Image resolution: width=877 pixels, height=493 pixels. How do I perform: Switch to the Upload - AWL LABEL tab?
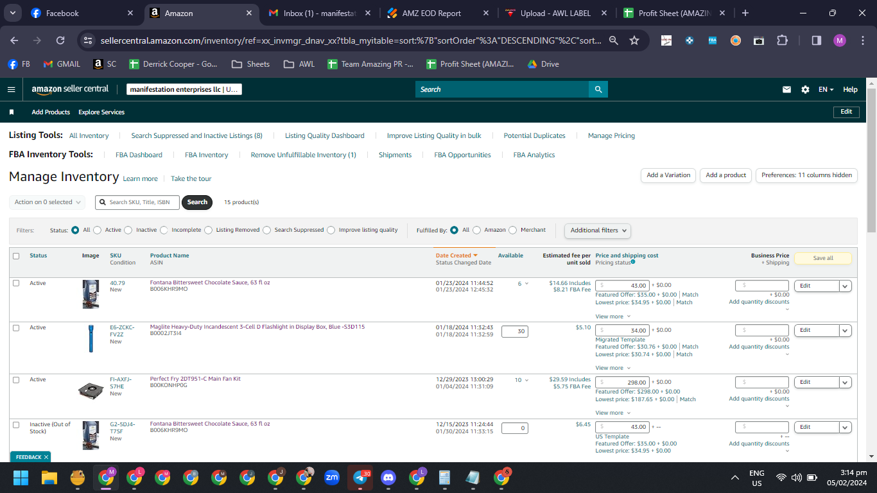coord(555,13)
